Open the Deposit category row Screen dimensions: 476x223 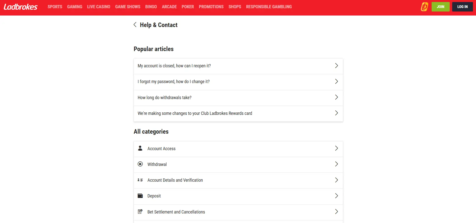(x=238, y=196)
